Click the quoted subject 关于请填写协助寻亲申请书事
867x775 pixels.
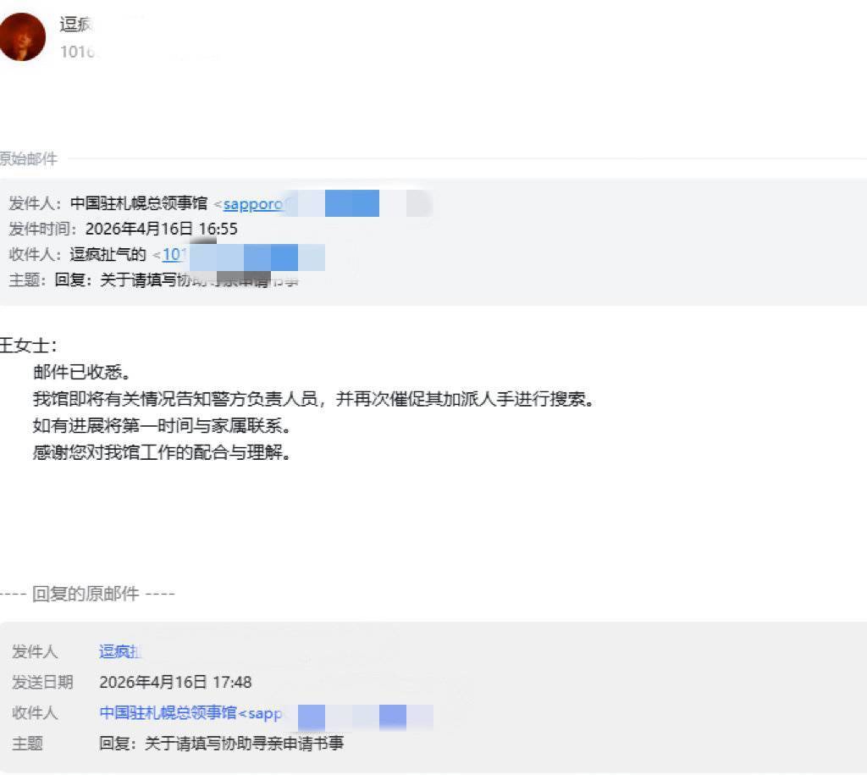pyautogui.click(x=244, y=743)
